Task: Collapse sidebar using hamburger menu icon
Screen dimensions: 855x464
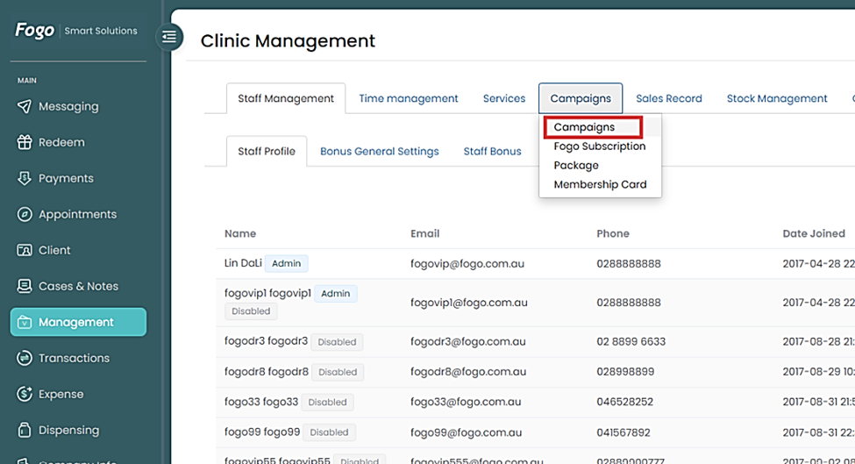Action: [x=169, y=37]
